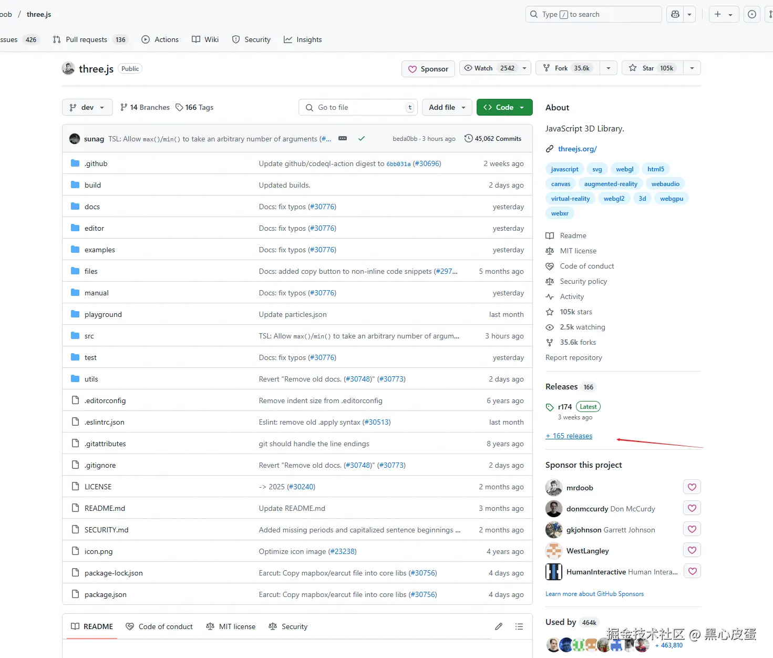Open Learn more about GitHub Sponsors
This screenshot has height=658, width=773.
[594, 594]
